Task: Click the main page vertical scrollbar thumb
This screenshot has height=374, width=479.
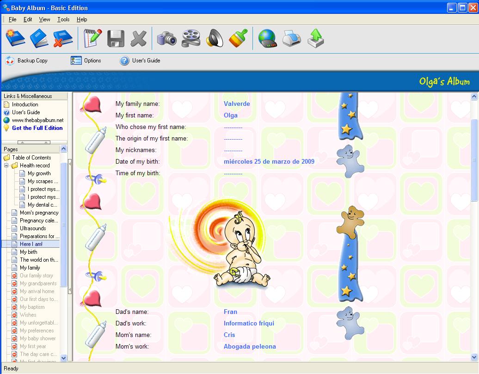Action: [x=474, y=160]
